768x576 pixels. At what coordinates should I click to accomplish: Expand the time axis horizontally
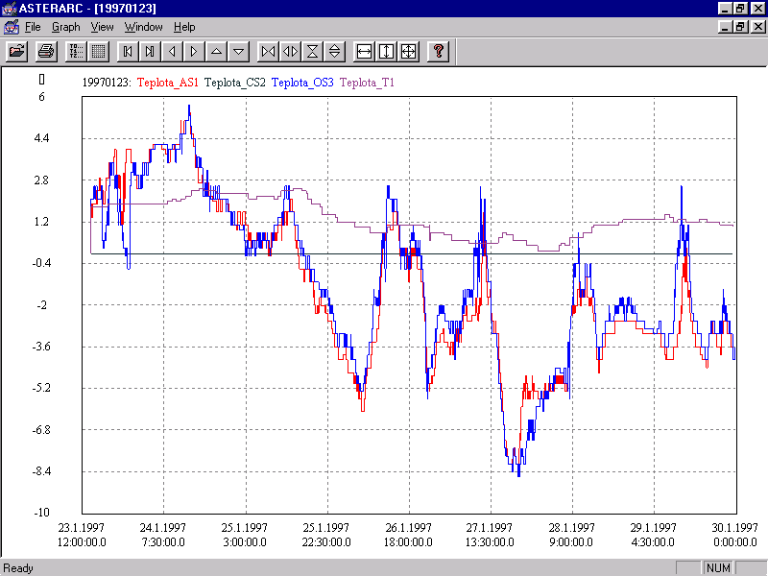pos(290,51)
